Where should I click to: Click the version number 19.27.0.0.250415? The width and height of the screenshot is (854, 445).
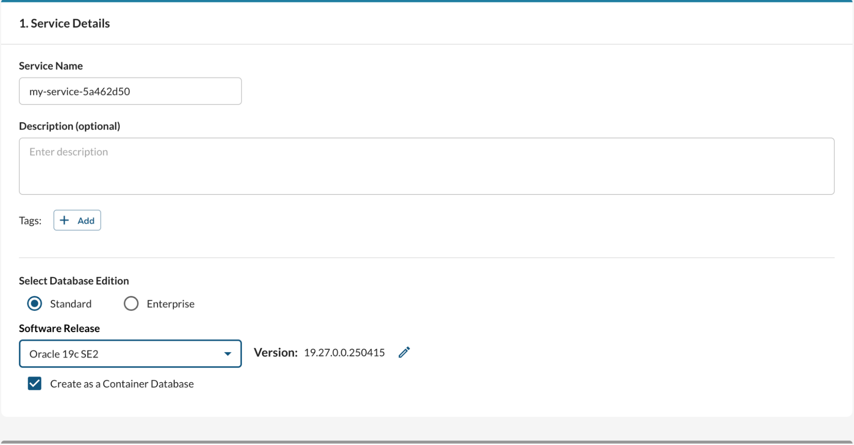344,353
